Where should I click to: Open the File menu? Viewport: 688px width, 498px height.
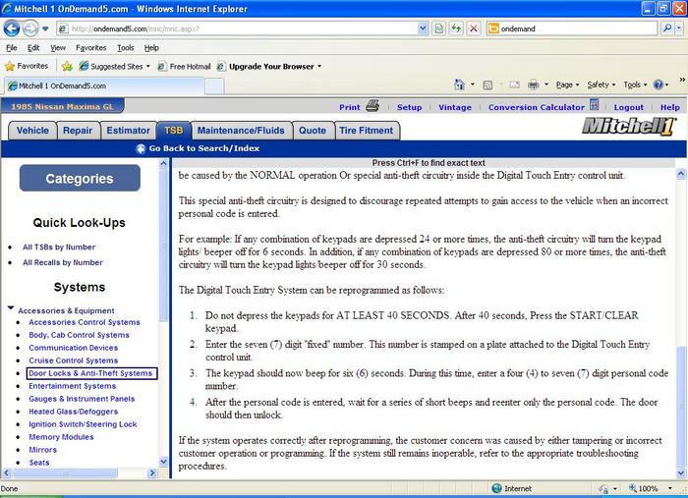pos(12,48)
